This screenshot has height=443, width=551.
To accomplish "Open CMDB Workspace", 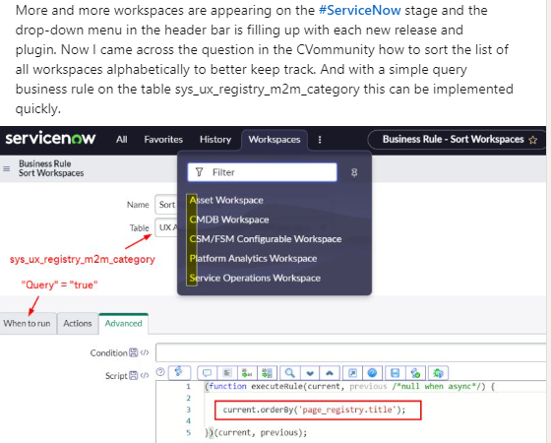I will (x=229, y=220).
